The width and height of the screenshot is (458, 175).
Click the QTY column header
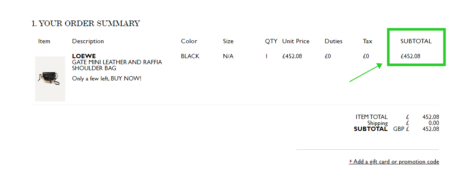271,41
